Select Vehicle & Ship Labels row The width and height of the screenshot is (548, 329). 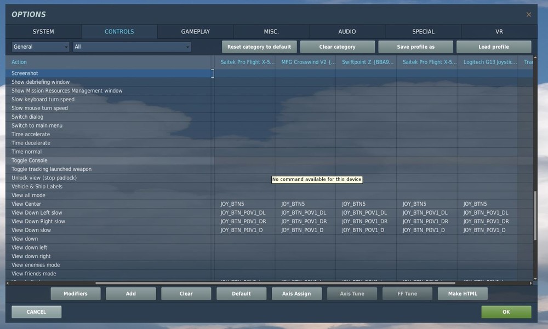point(108,187)
